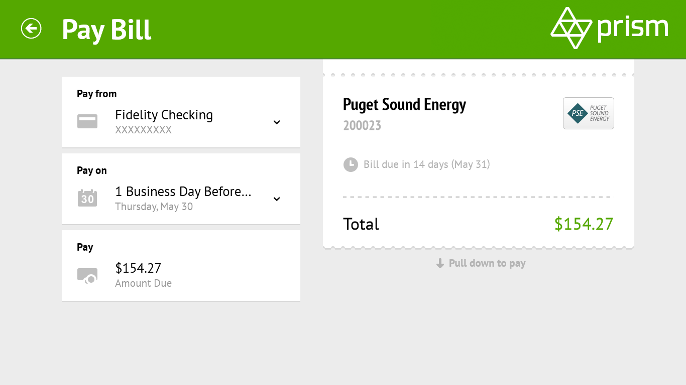
Task: Expand the Fidelity Checking account dropdown
Action: (277, 122)
